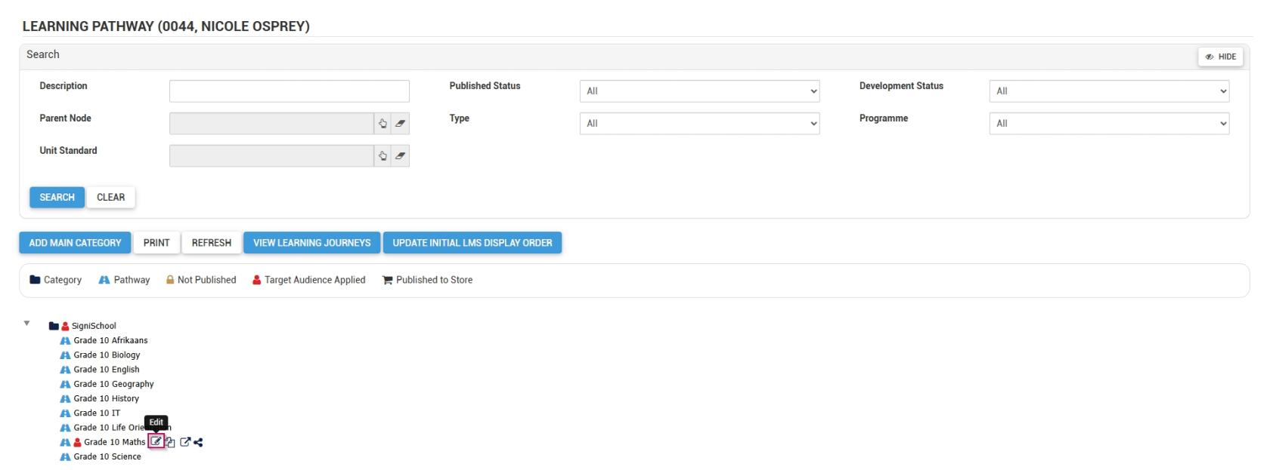
Task: Click the Unit Standard text field
Action: click(271, 156)
